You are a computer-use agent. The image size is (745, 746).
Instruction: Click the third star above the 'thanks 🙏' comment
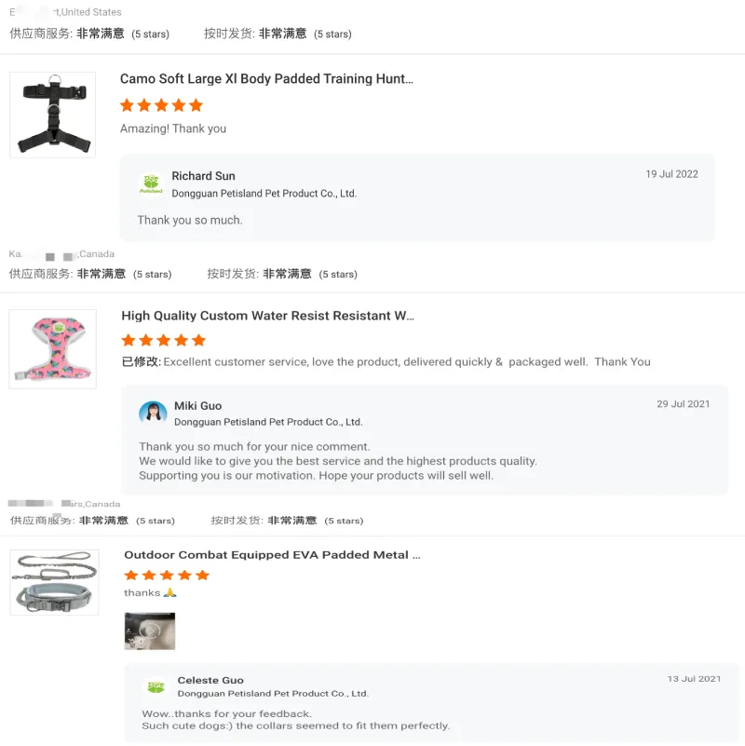(165, 576)
